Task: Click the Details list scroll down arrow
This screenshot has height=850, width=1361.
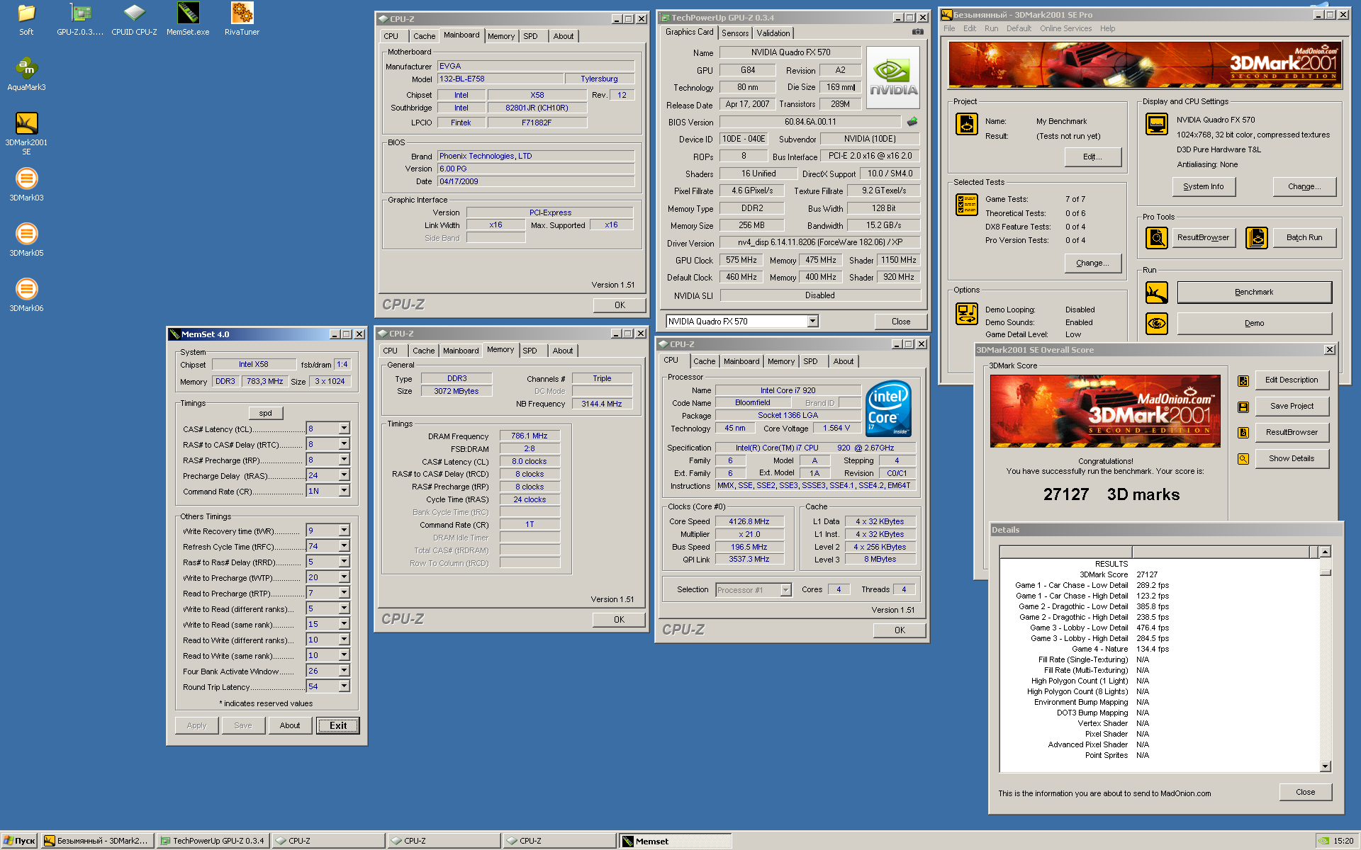Action: pos(1325,766)
